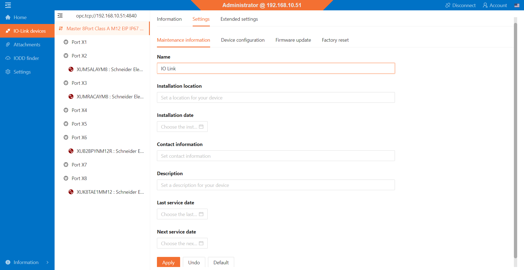Select Master 8Port Class A tree item
The height and width of the screenshot is (270, 524).
[102, 29]
